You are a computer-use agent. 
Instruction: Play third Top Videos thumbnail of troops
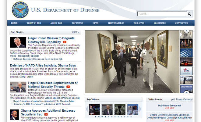pyautogui.click(x=120, y=109)
